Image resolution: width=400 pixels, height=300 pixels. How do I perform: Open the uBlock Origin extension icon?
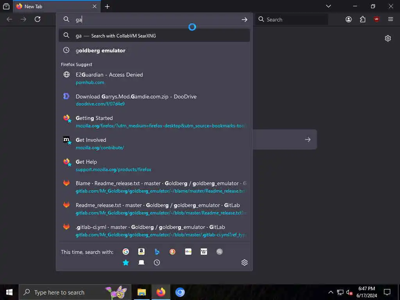point(377,20)
